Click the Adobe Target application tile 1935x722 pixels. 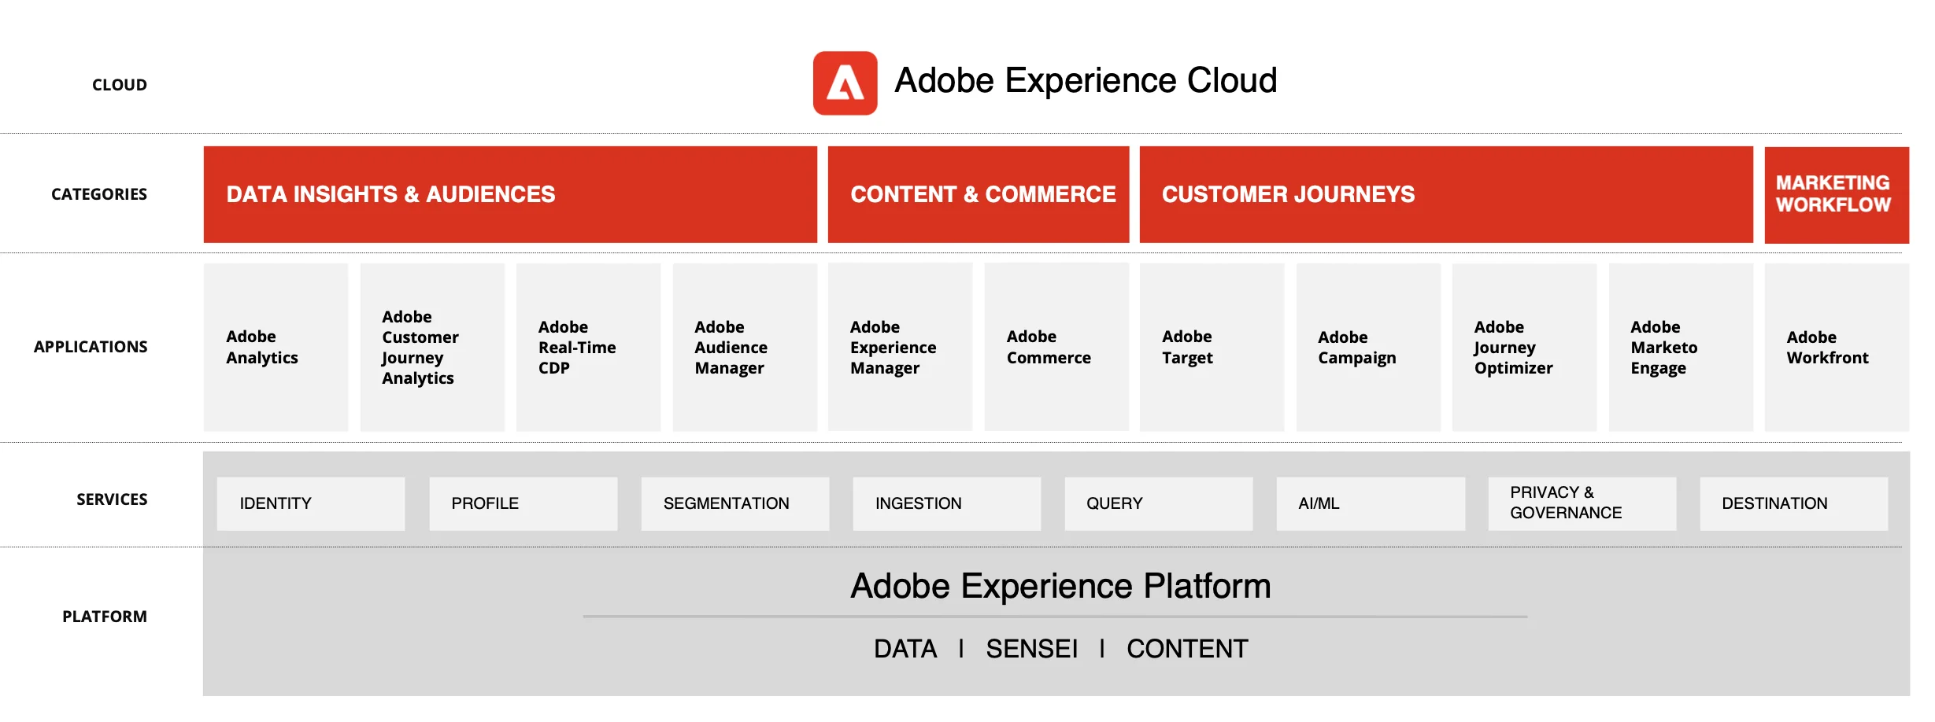[x=1212, y=347]
